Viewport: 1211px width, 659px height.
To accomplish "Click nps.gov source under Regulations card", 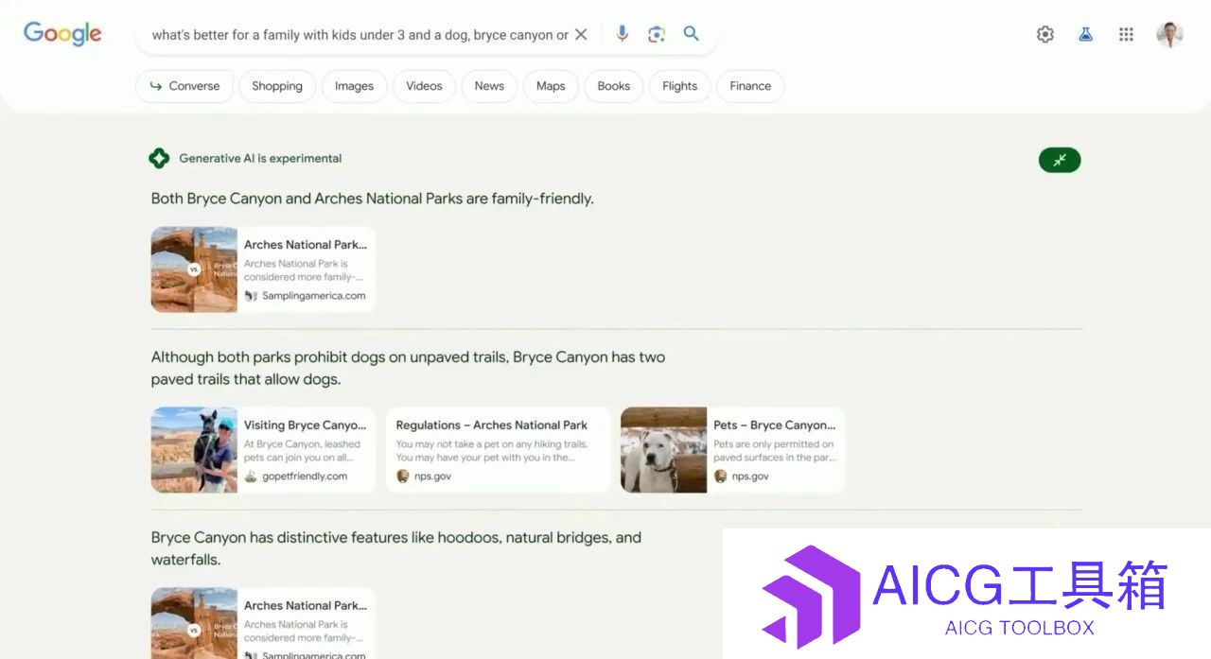I will [424, 477].
